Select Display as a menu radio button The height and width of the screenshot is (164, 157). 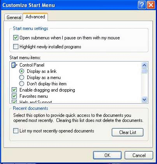click(x=21, y=78)
